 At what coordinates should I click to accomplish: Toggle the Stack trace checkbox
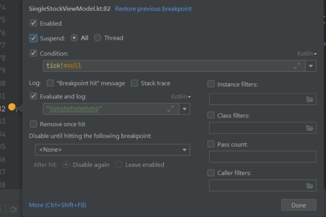point(134,83)
